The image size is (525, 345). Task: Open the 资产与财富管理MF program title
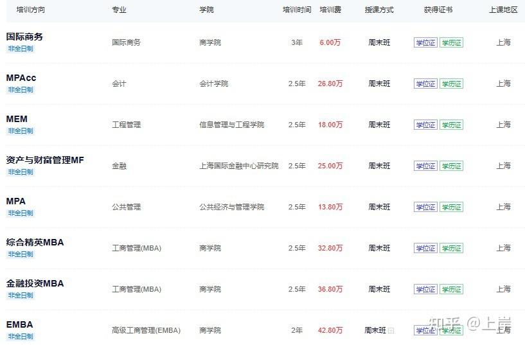click(45, 160)
